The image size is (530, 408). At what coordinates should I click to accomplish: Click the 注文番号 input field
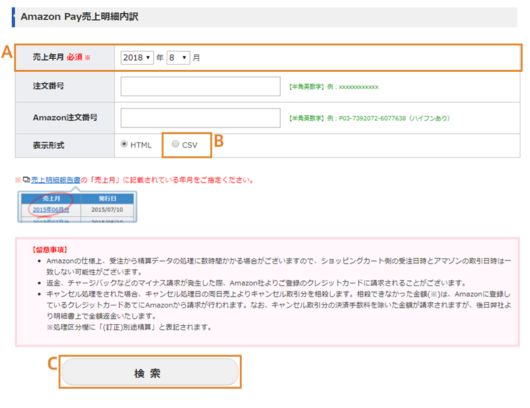pyautogui.click(x=200, y=86)
